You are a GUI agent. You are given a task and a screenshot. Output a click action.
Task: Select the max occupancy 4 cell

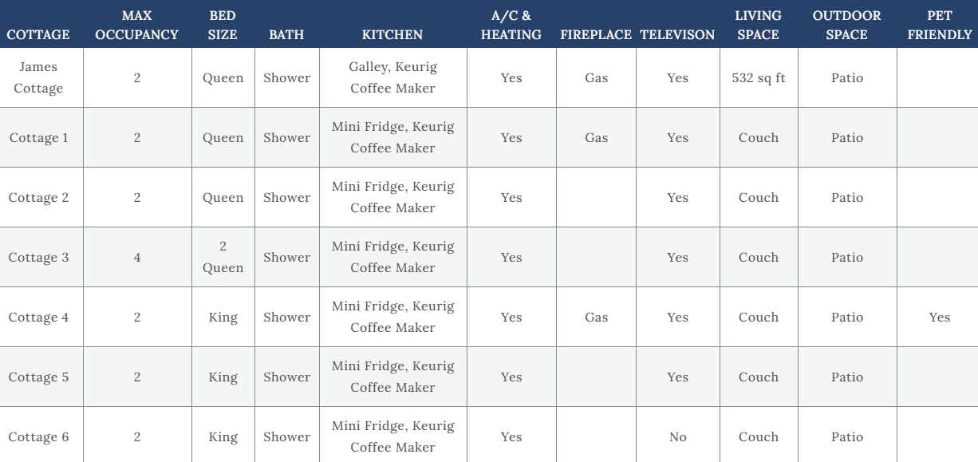pyautogui.click(x=137, y=257)
